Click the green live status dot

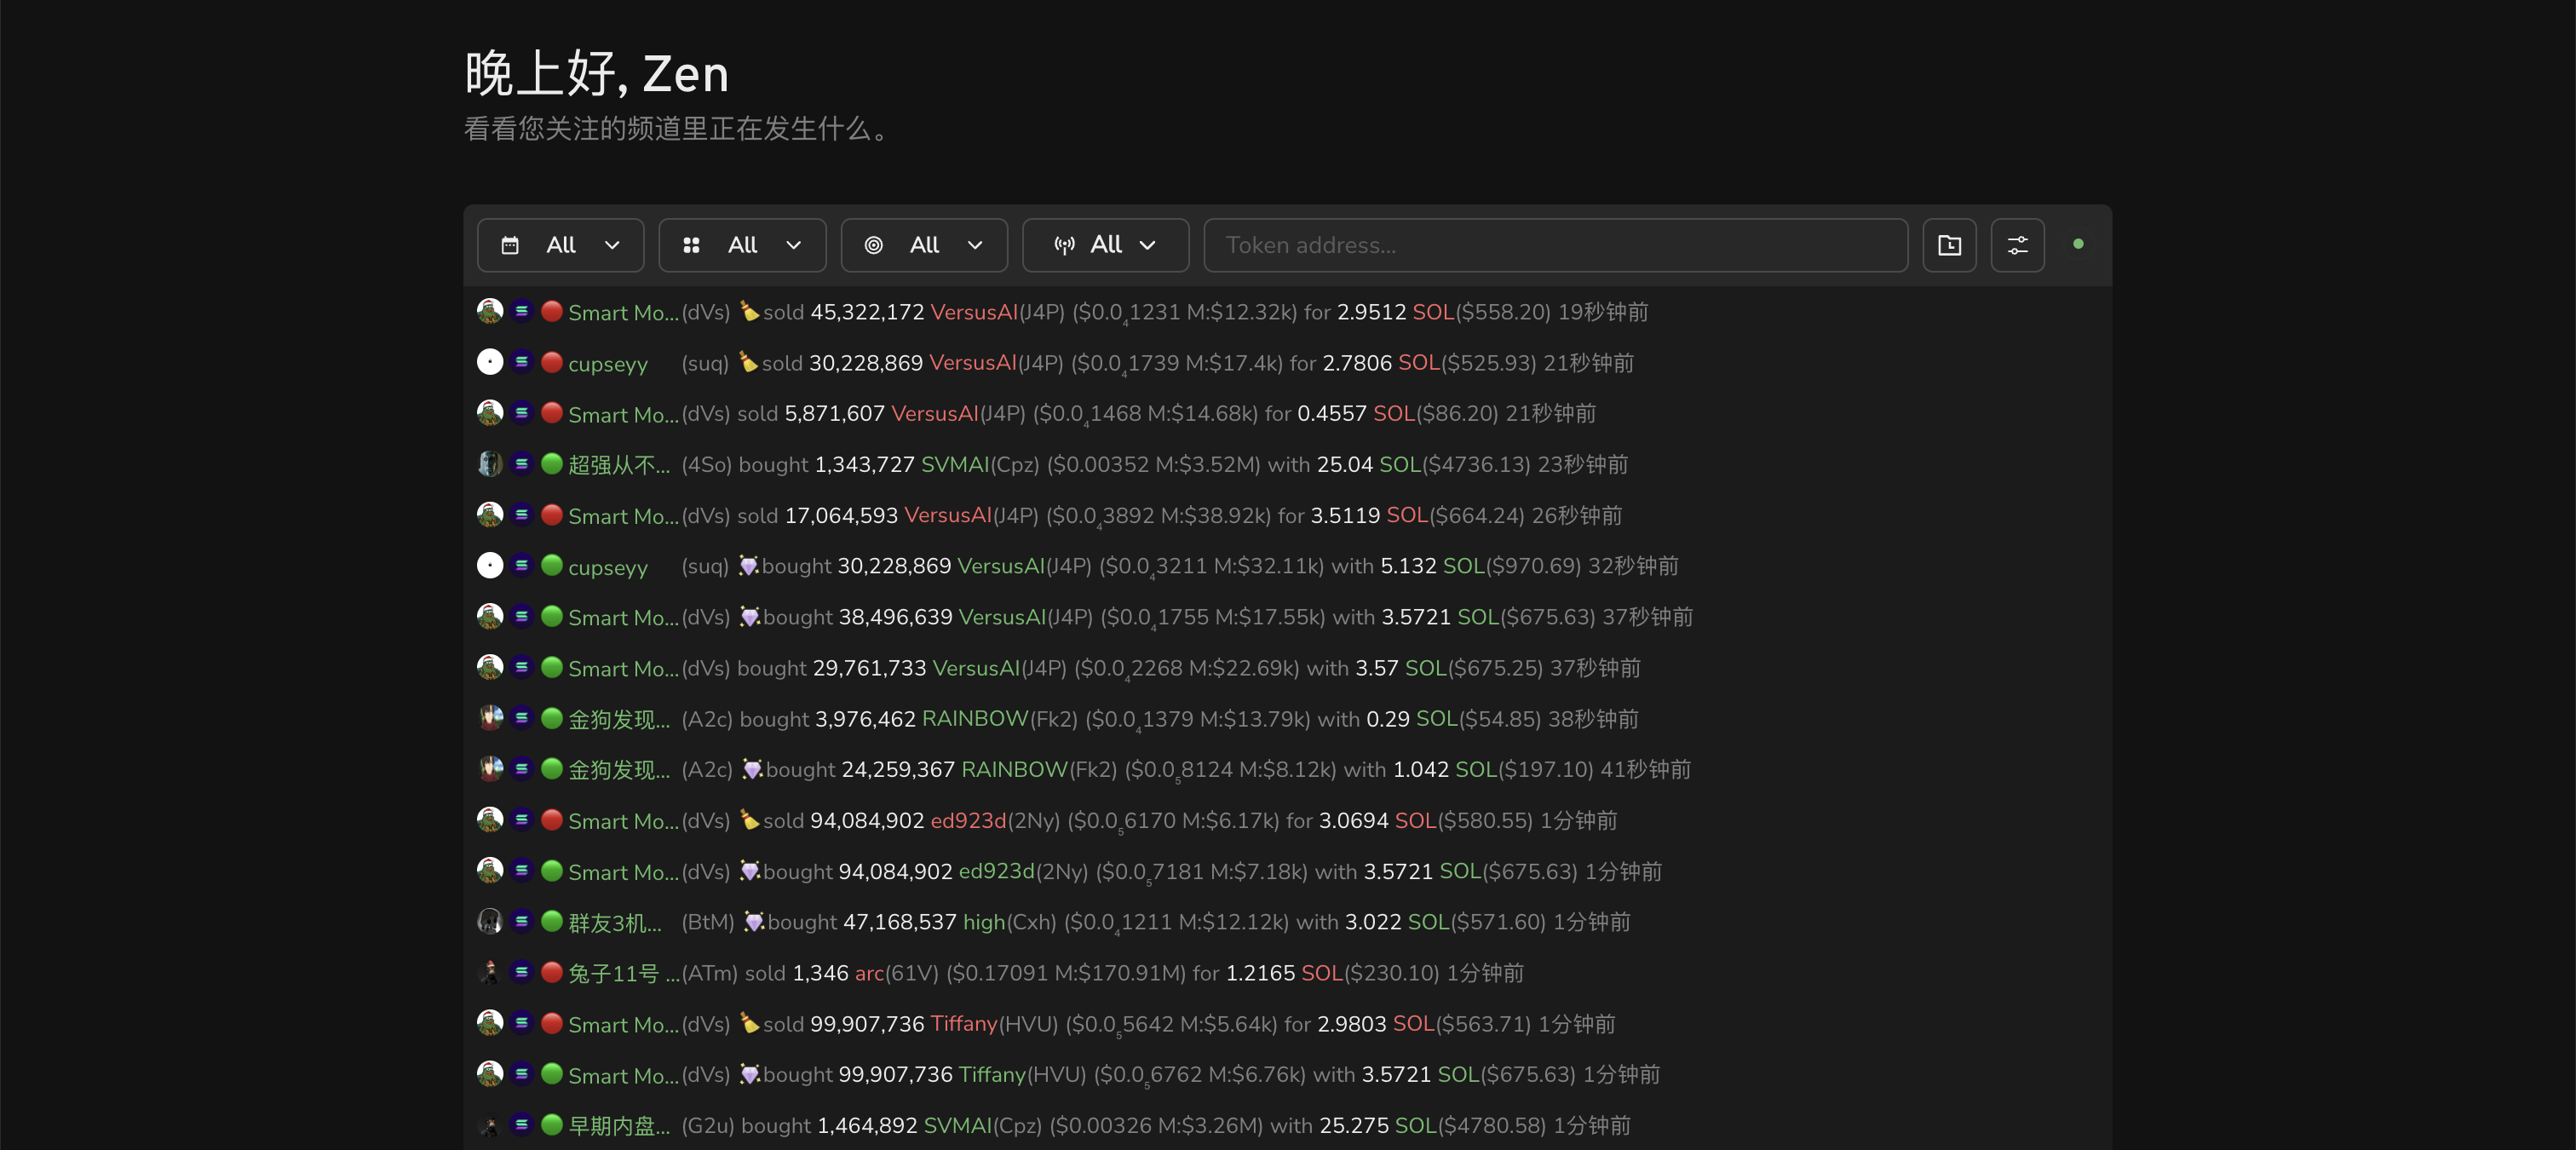(2078, 244)
